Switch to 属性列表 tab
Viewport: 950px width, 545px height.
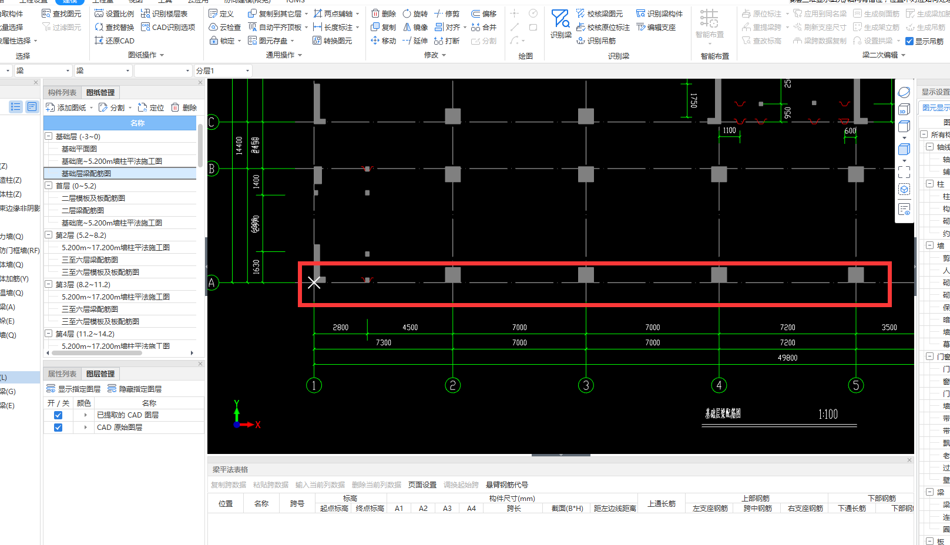click(x=62, y=374)
